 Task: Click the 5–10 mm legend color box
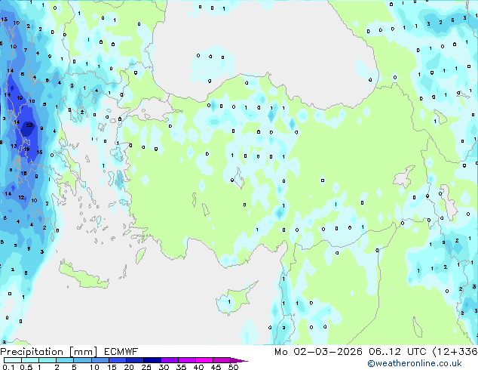(x=82, y=360)
